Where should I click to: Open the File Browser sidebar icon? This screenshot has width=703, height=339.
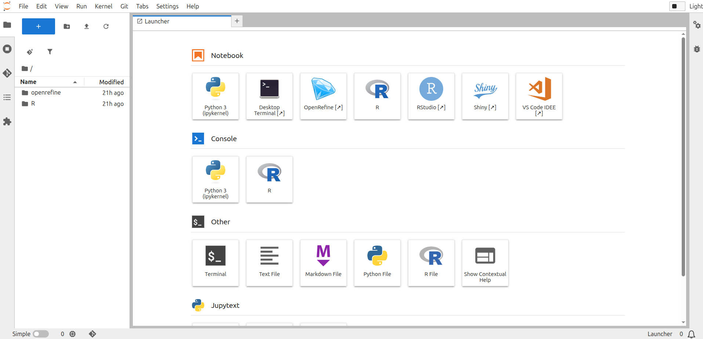click(7, 25)
